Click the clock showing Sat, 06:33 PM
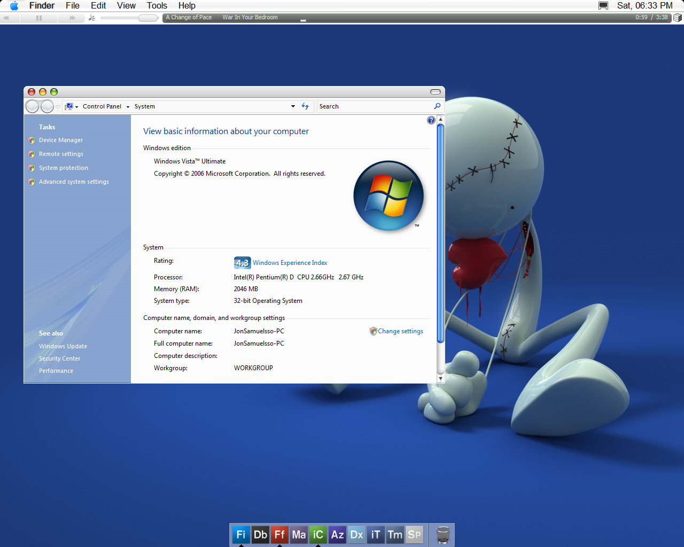This screenshot has width=684, height=547. tap(645, 6)
